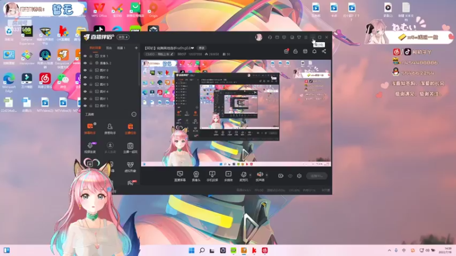Click the unlocked padlock icon above the preview
This screenshot has width=456, height=256.
click(295, 51)
